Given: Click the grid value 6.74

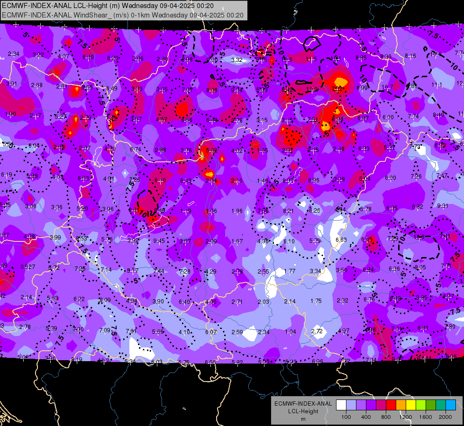Looking at the screenshot, I should (136, 150).
